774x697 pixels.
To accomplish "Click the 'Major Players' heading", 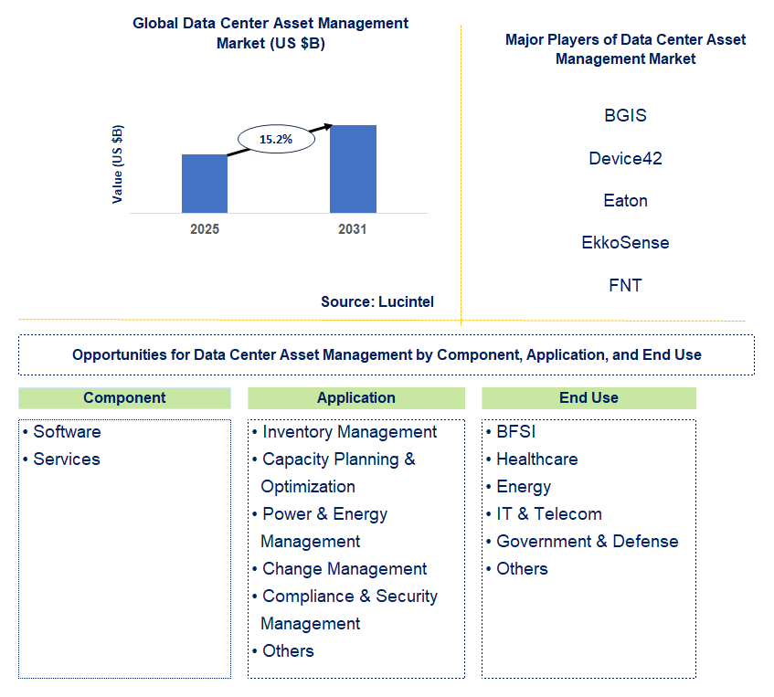I will [x=625, y=48].
